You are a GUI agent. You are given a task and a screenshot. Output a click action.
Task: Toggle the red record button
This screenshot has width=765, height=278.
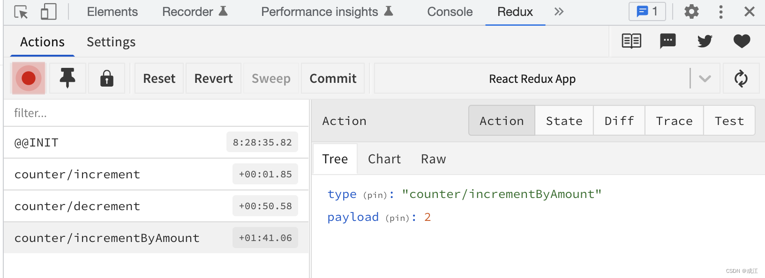29,78
